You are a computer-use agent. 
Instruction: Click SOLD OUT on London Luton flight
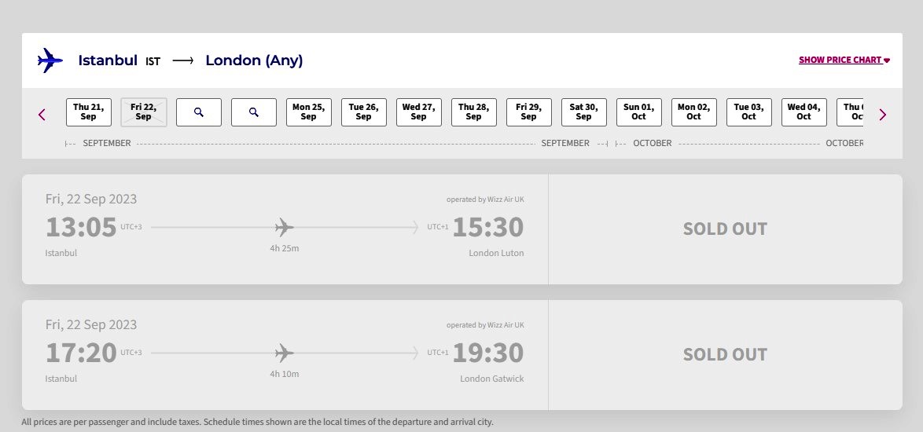pyautogui.click(x=725, y=229)
